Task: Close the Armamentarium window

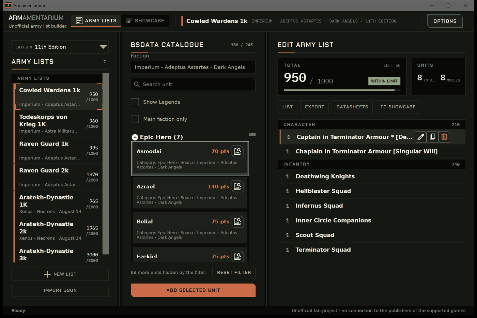Action: click(466, 5)
